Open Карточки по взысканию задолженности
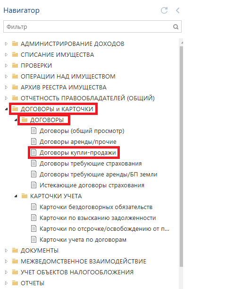 click(x=98, y=218)
